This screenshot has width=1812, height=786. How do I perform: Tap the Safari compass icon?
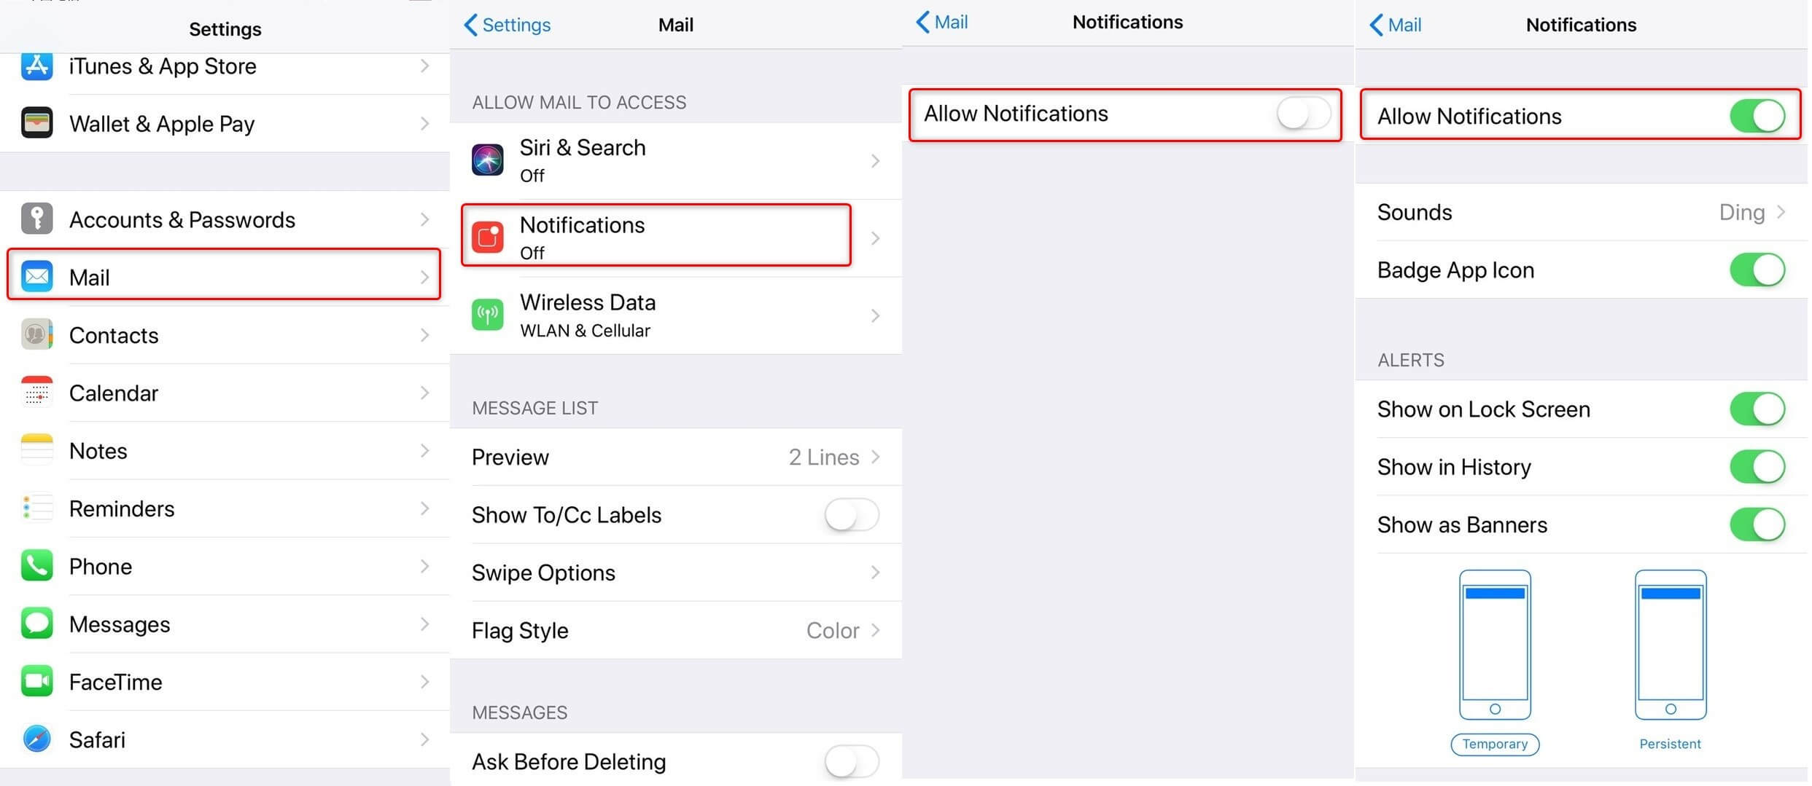(x=36, y=739)
